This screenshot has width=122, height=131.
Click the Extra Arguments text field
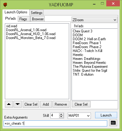(x=56, y=123)
